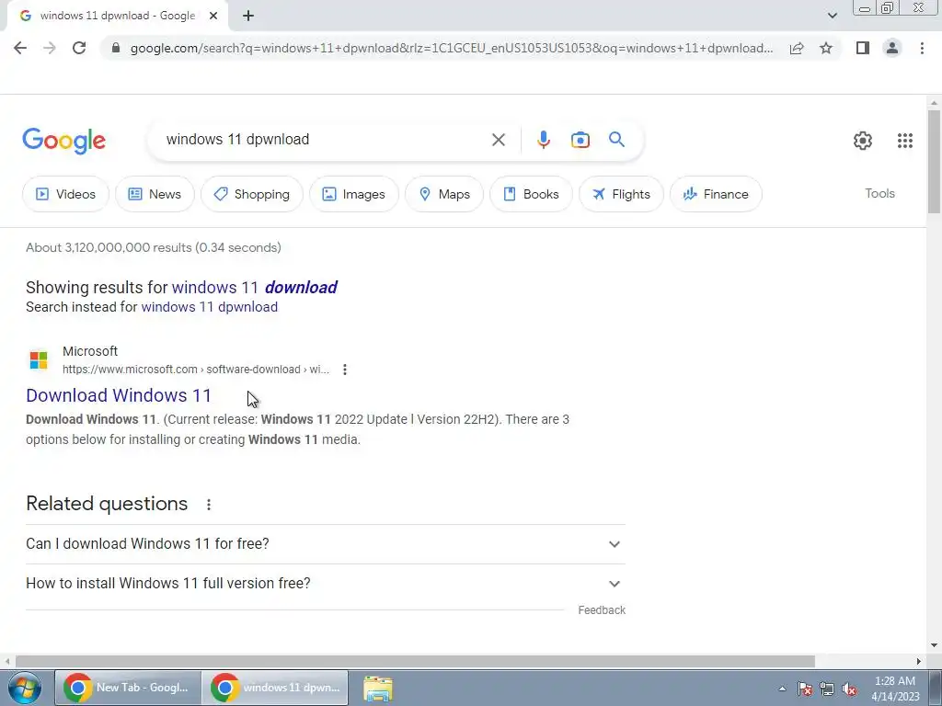This screenshot has width=942, height=706.
Task: Click the scroll down arrow
Action: click(934, 646)
